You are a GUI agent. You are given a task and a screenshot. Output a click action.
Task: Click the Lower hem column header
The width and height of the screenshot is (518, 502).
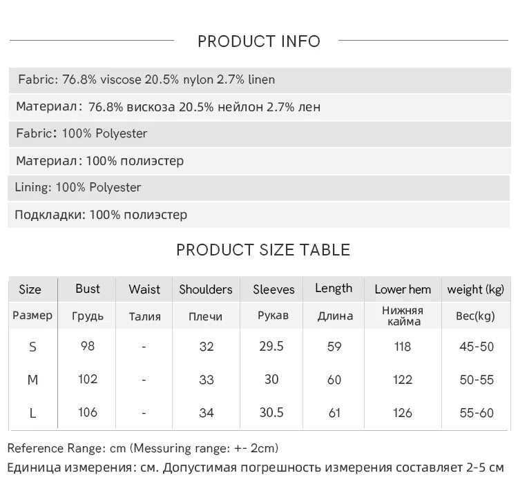tap(403, 289)
